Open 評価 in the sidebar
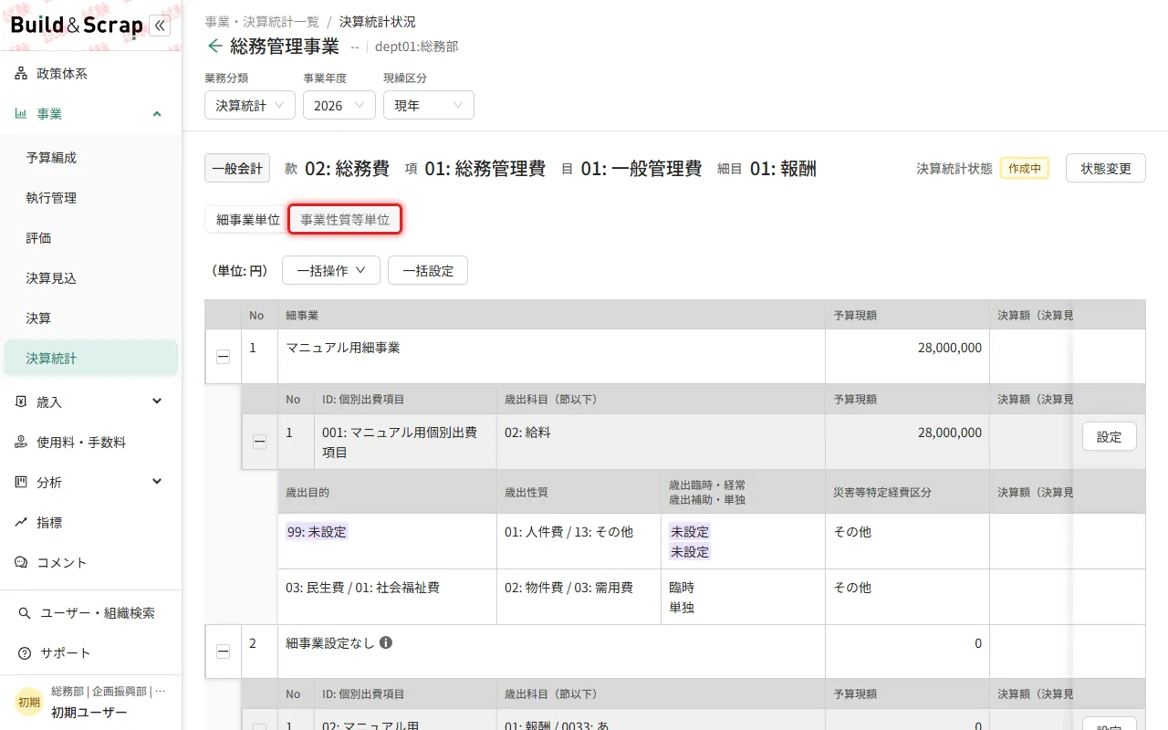The image size is (1168, 730). coord(90,238)
